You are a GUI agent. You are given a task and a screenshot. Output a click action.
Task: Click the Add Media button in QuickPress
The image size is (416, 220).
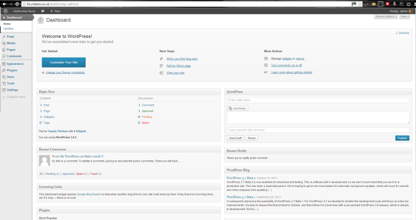click(237, 108)
